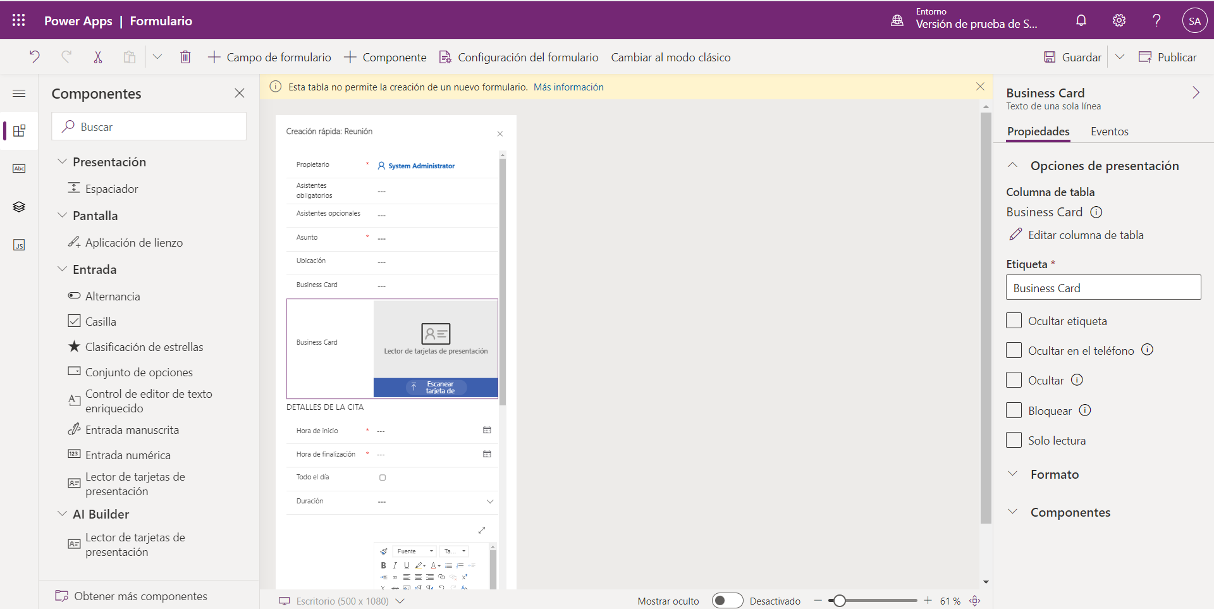Viewport: 1214px width, 609px height.
Task: Click the zoom out minus icon
Action: pos(818,601)
